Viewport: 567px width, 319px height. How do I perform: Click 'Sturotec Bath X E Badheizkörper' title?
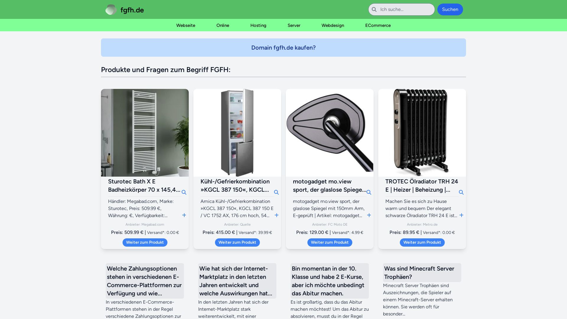click(144, 185)
